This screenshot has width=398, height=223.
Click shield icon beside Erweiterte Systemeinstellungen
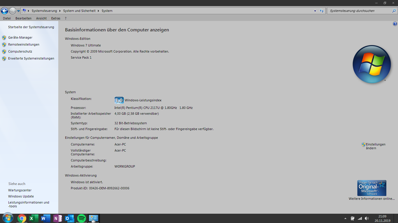click(x=4, y=58)
